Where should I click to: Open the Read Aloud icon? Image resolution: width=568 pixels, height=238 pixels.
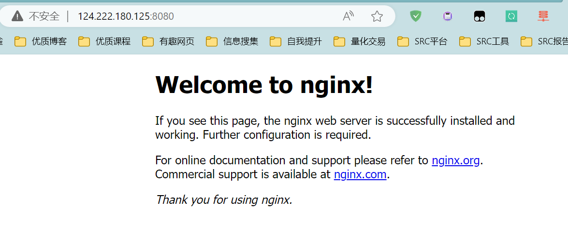click(x=349, y=16)
